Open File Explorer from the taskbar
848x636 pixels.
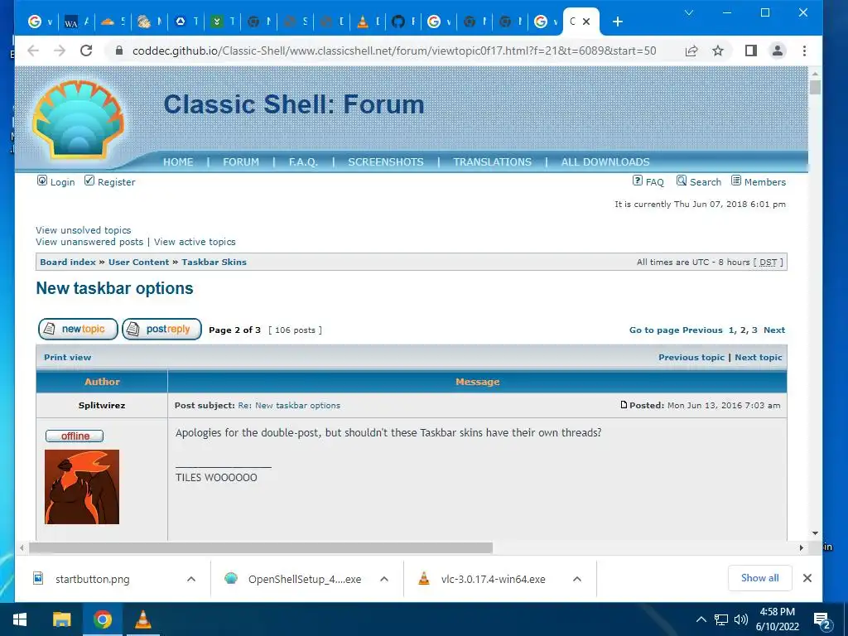[61, 619]
